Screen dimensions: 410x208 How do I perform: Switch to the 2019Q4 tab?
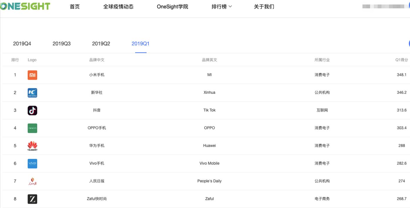(x=22, y=43)
